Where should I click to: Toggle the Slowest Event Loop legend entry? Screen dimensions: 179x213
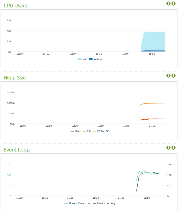point(78,203)
